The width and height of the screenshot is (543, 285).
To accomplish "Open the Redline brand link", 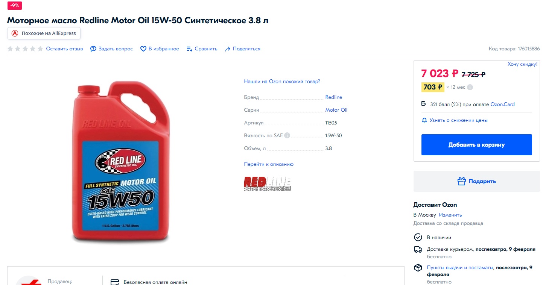I will [x=334, y=97].
